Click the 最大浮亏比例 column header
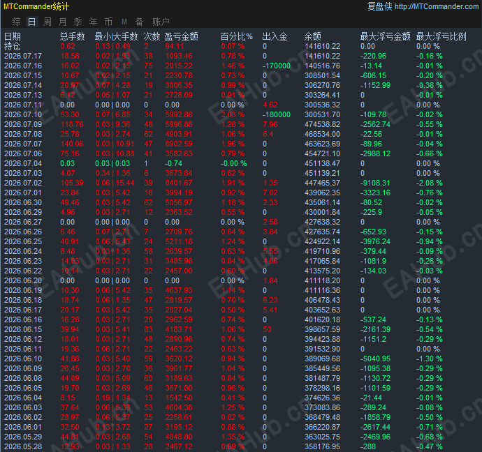This screenshot has width=482, height=452. 441,36
